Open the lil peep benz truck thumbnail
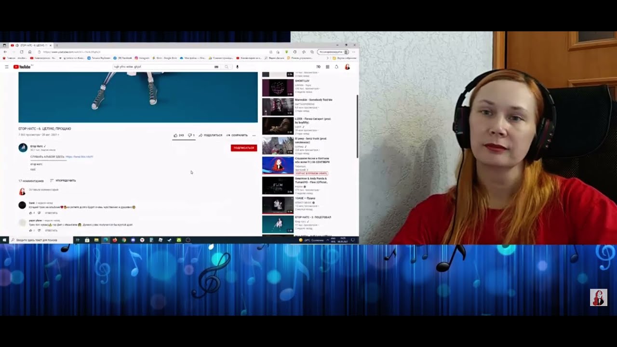This screenshot has width=617, height=347. 278,146
